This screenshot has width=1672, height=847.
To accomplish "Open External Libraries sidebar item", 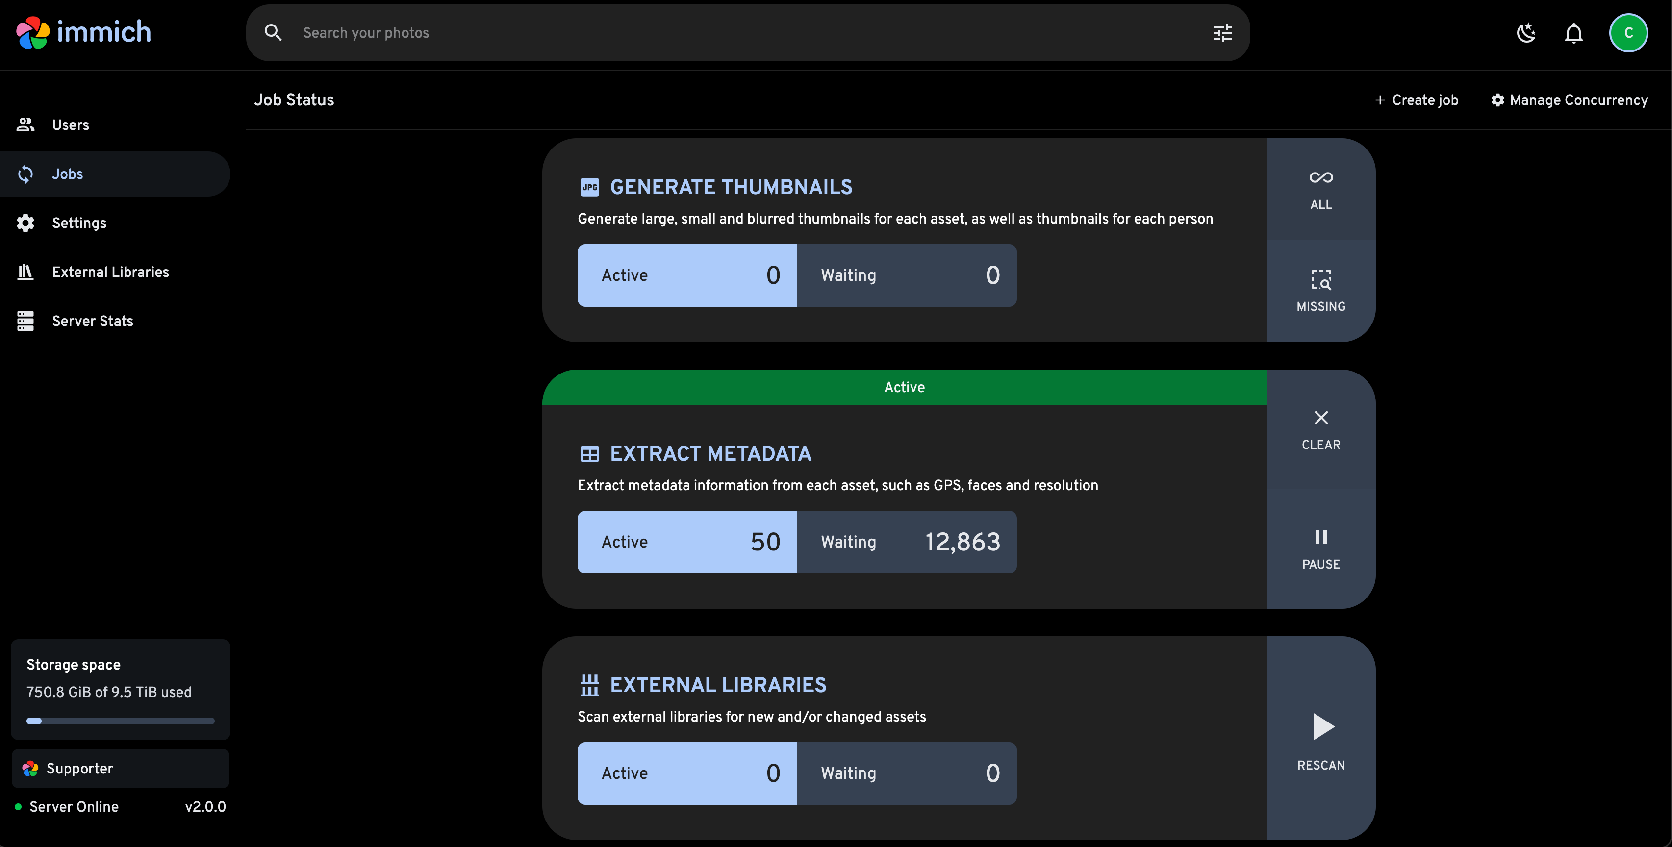I will (110, 272).
